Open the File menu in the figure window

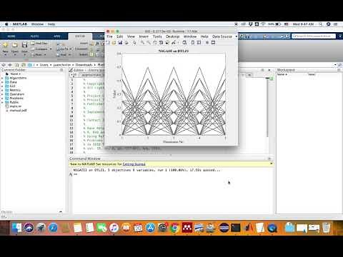click(x=109, y=36)
